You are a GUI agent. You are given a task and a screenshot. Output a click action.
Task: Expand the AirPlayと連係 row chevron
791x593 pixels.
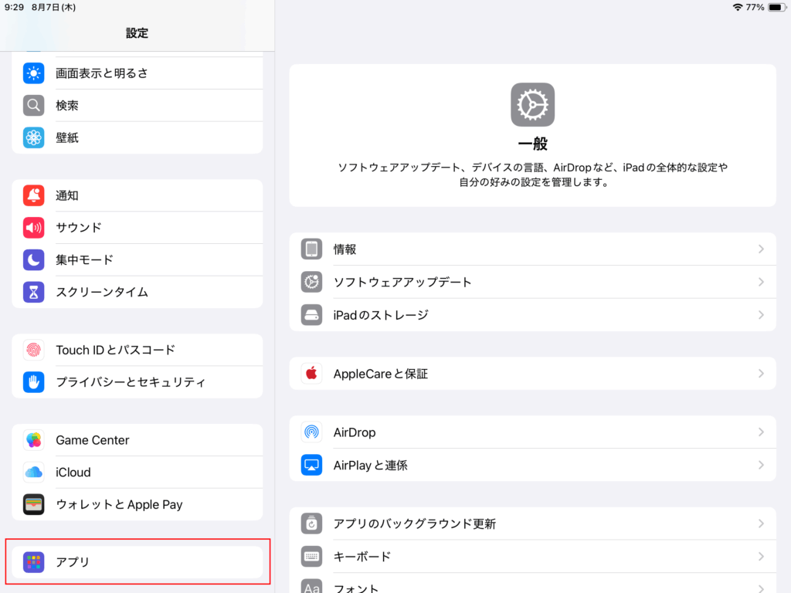(x=761, y=465)
